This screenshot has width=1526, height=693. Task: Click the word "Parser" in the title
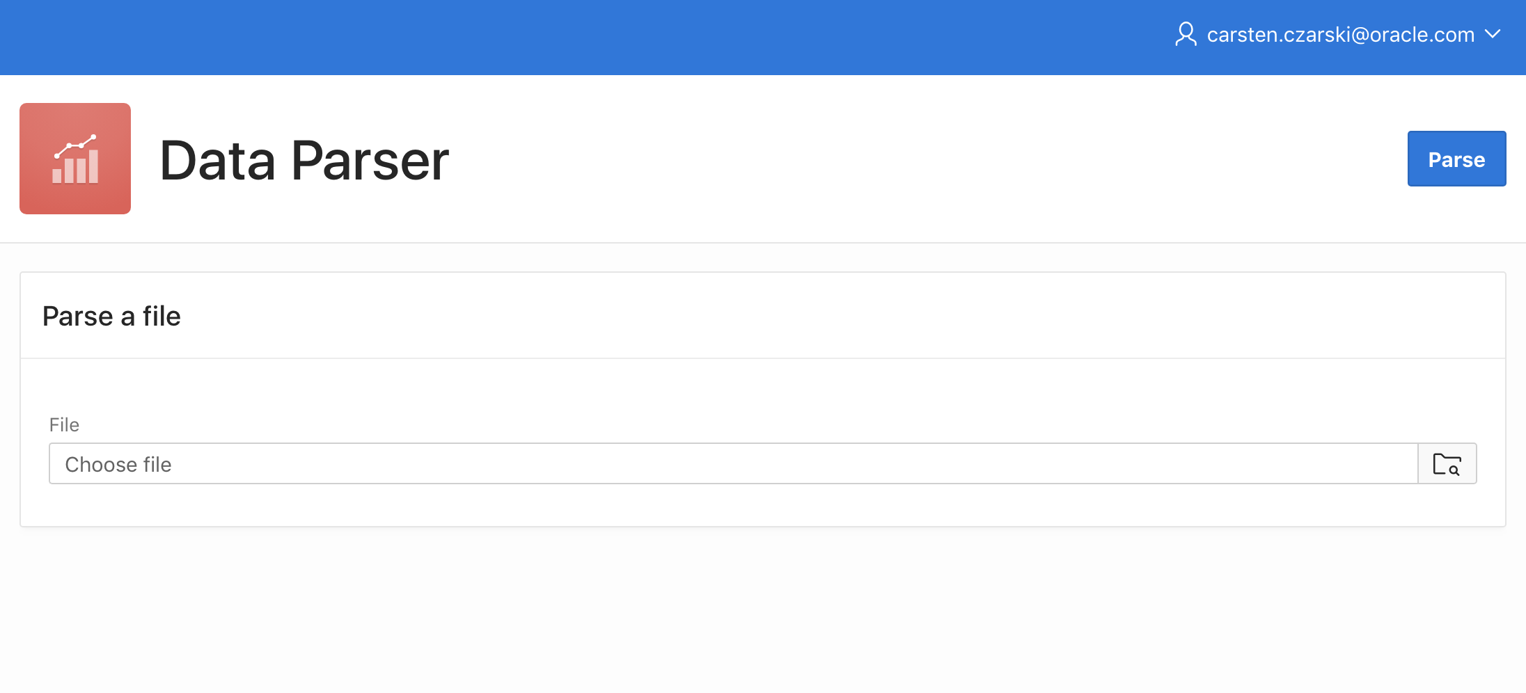pyautogui.click(x=370, y=161)
